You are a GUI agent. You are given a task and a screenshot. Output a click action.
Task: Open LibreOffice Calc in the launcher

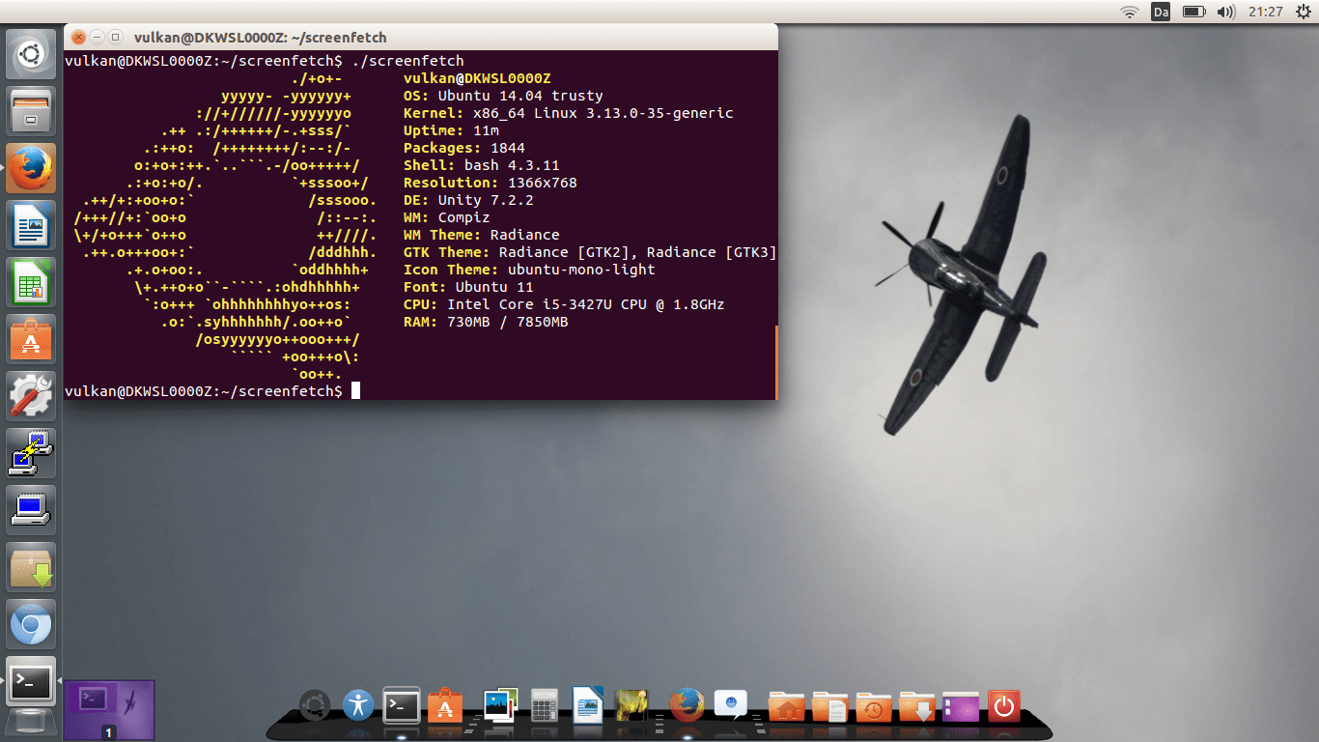click(32, 282)
